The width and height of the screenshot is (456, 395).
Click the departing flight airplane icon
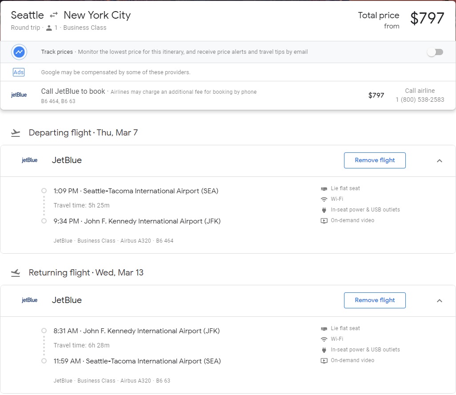point(16,133)
